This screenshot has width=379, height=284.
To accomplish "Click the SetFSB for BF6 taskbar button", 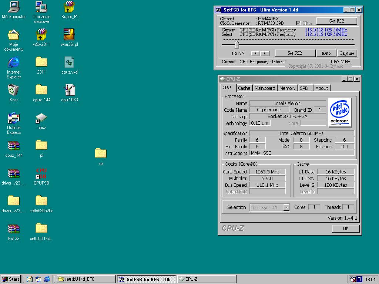I will tap(147, 279).
